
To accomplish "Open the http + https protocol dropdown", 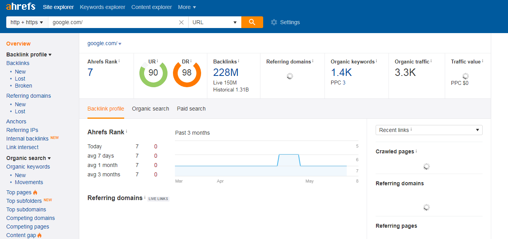I will coord(27,22).
